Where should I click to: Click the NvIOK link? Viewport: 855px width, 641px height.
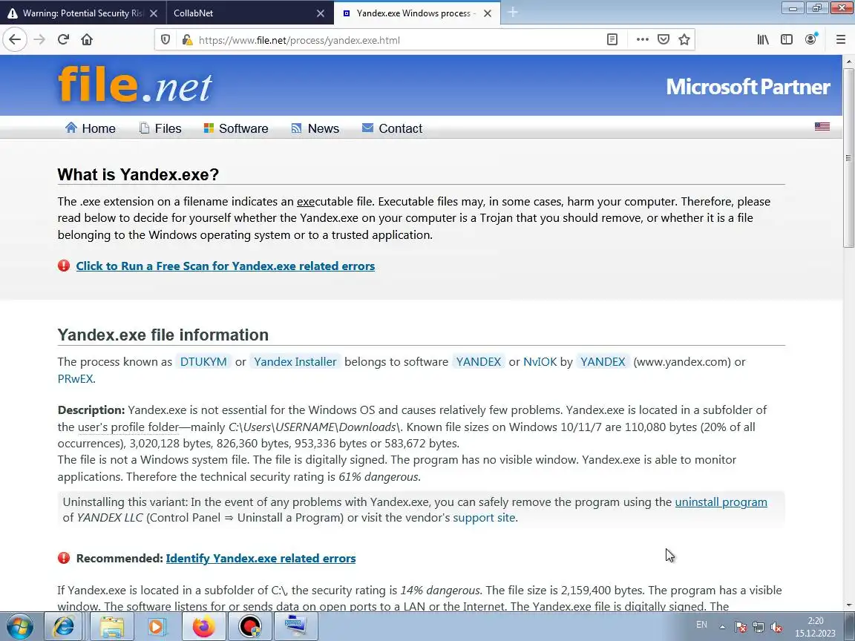click(x=540, y=362)
